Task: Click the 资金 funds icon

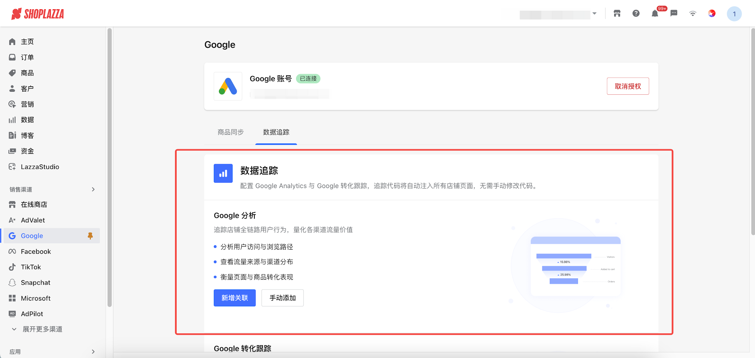Action: tap(12, 151)
